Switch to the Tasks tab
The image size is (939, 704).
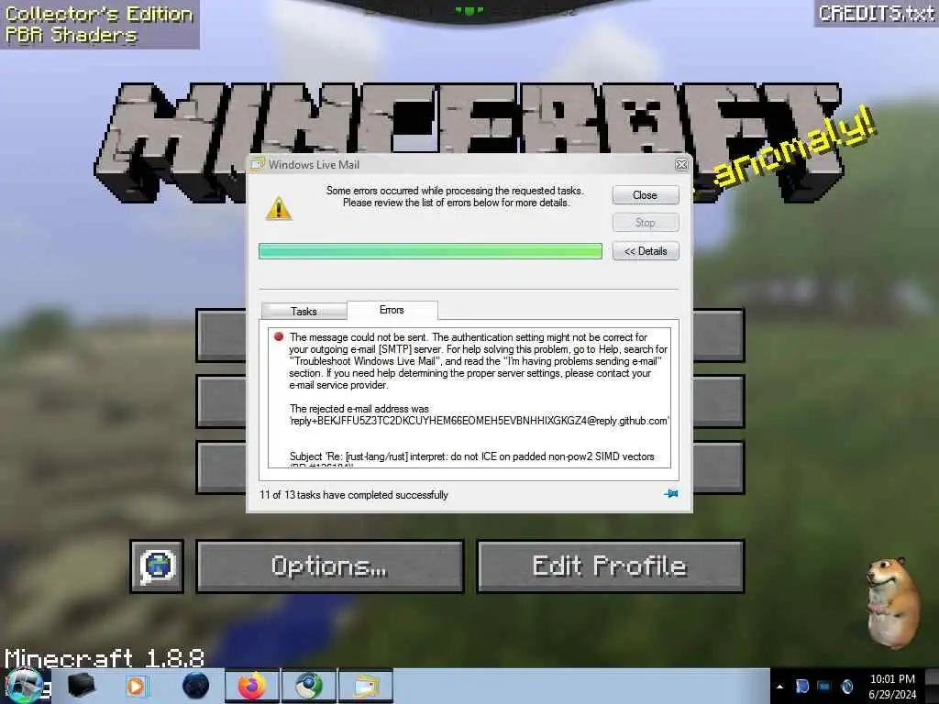[304, 312]
